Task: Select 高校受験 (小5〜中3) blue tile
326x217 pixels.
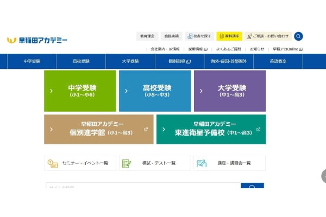Action: coord(155,91)
